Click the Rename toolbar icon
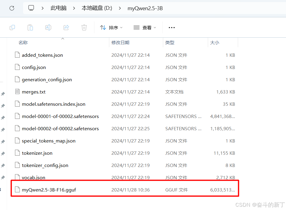This screenshot has width=286, height=210. 48,27
